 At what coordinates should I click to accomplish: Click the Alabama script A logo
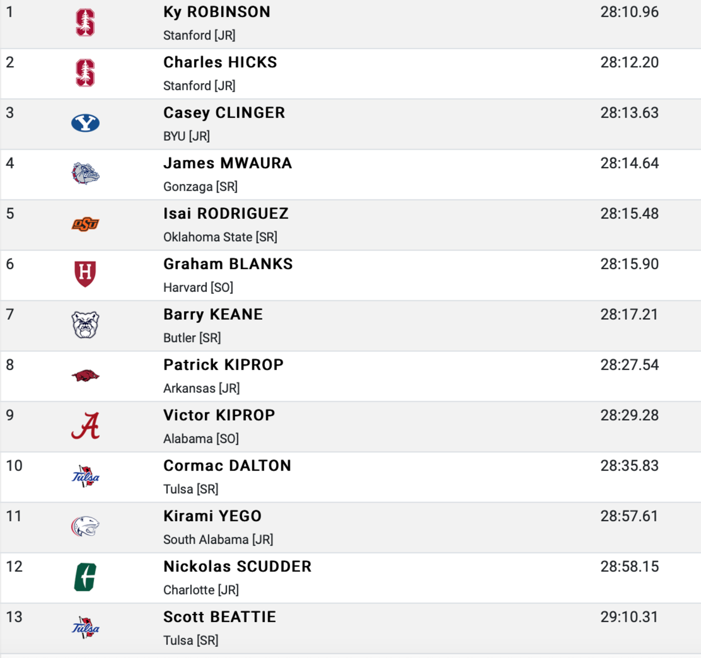85,426
